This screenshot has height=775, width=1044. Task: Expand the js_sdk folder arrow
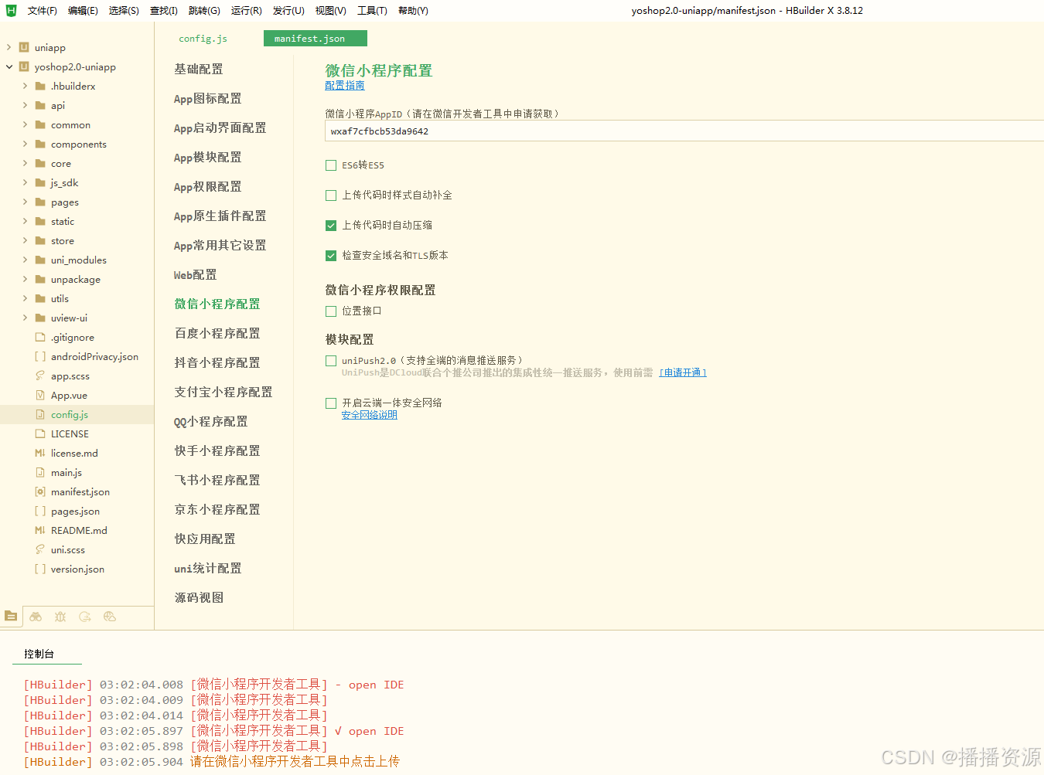pos(25,182)
